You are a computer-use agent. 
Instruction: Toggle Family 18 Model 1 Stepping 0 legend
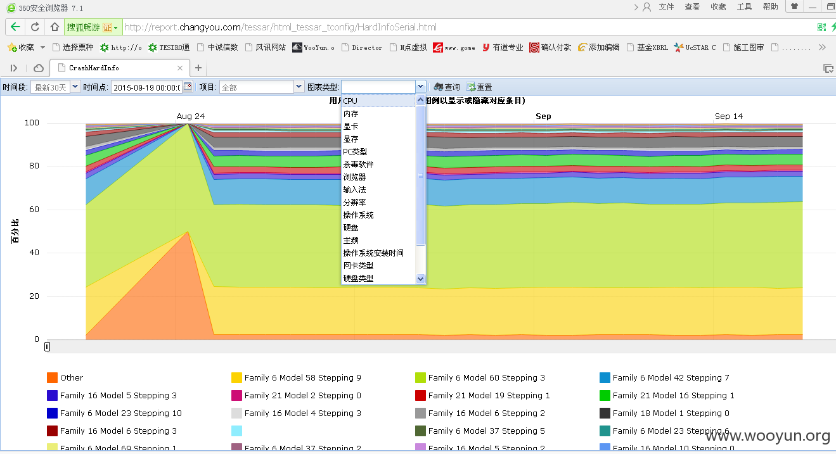click(x=664, y=413)
